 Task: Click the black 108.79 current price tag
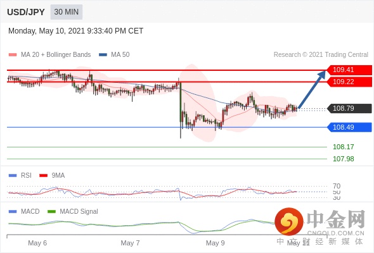[349, 108]
